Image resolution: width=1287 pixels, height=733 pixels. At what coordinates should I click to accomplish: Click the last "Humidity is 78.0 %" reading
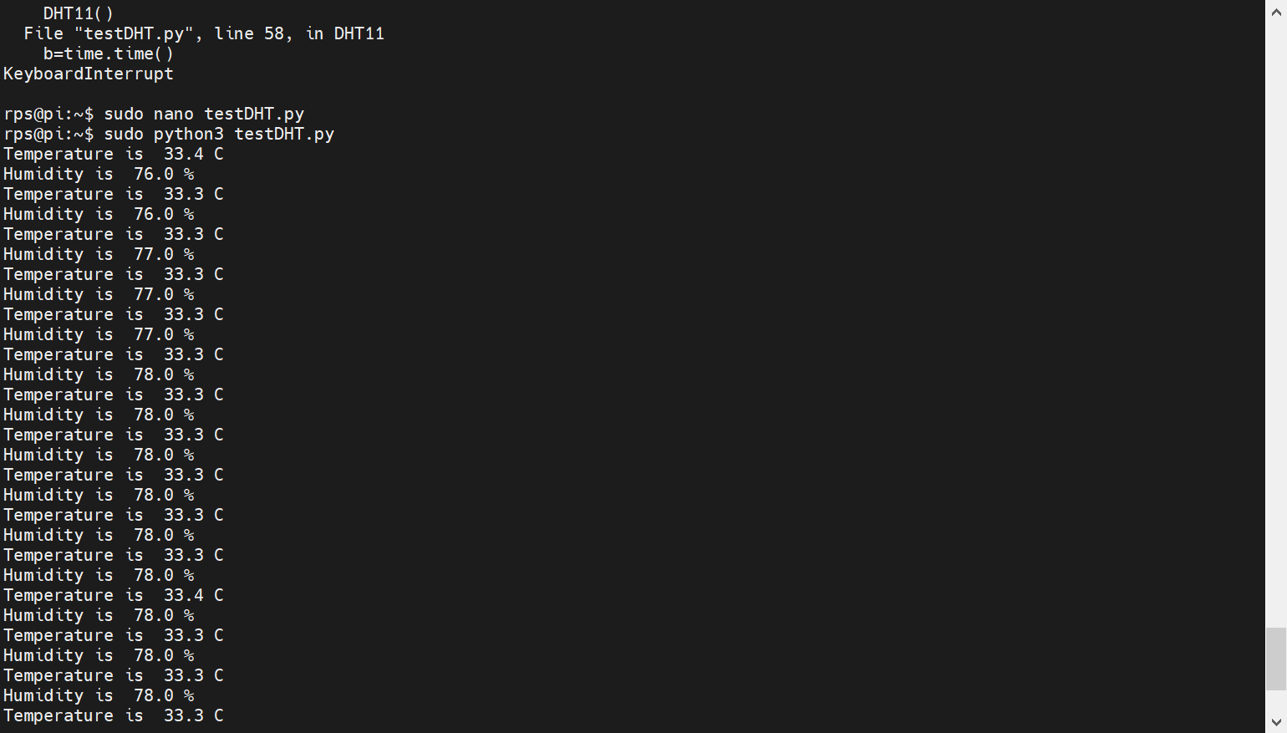click(99, 695)
